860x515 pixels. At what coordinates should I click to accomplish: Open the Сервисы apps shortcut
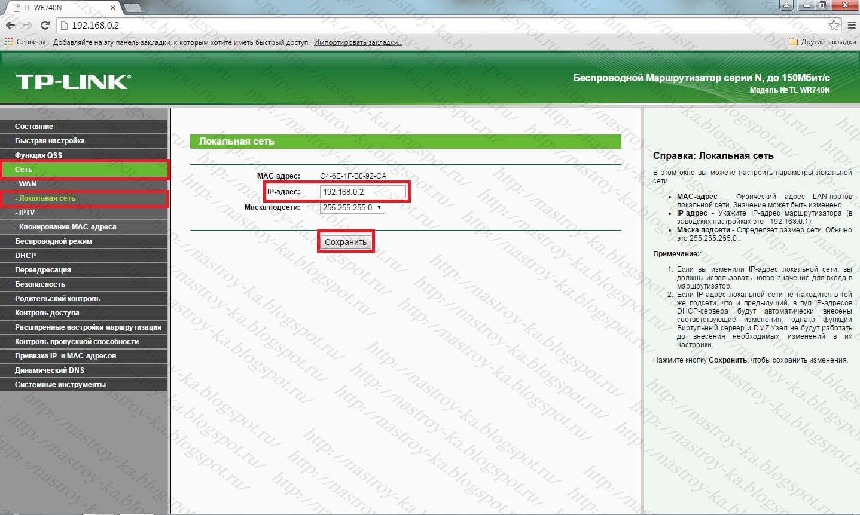25,42
